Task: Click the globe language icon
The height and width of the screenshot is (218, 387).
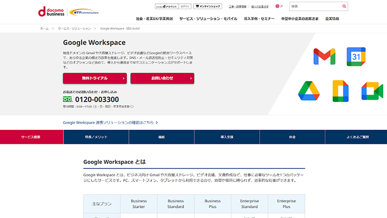Action: click(277, 6)
